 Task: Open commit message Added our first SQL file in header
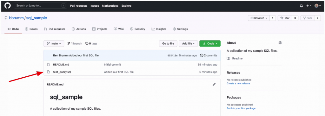[84, 55]
